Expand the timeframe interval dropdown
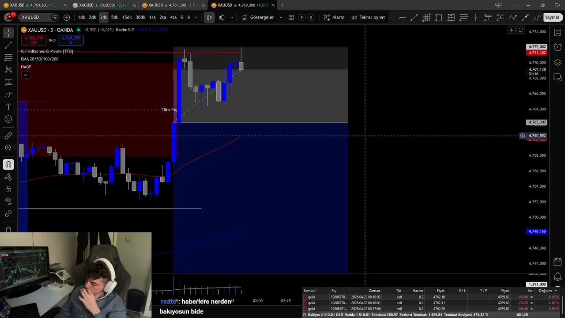 196,17
